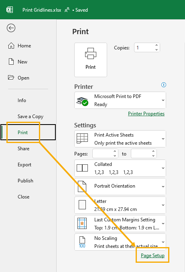Open the Microsoft Print to PDF printer dropdown
185x272 pixels.
120,100
